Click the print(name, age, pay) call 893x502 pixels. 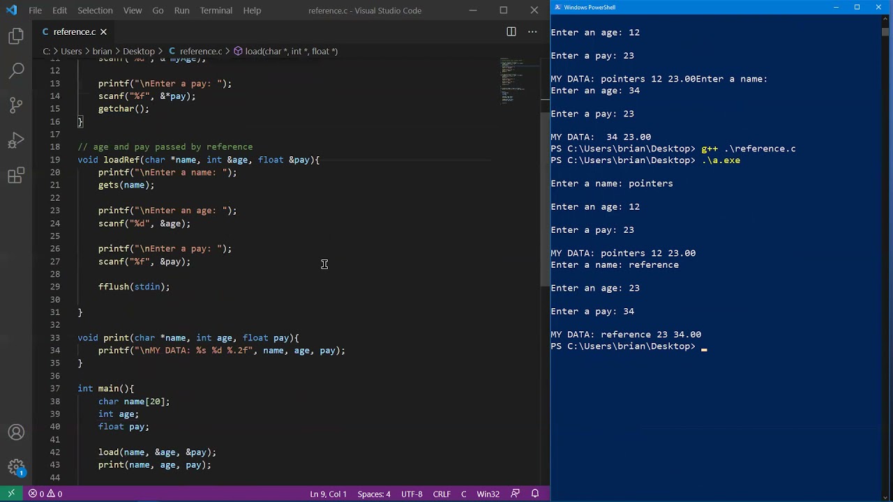point(155,464)
